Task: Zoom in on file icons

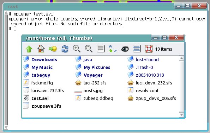Action: (x=77, y=49)
